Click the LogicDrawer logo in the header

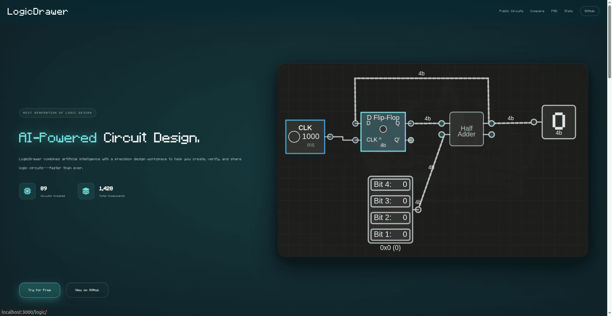(x=37, y=11)
